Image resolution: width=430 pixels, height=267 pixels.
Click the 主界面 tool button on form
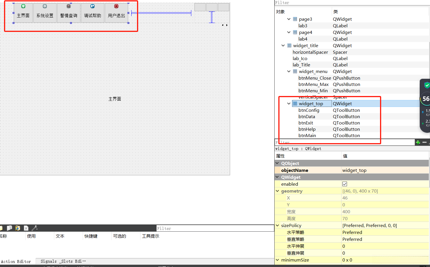click(23, 13)
